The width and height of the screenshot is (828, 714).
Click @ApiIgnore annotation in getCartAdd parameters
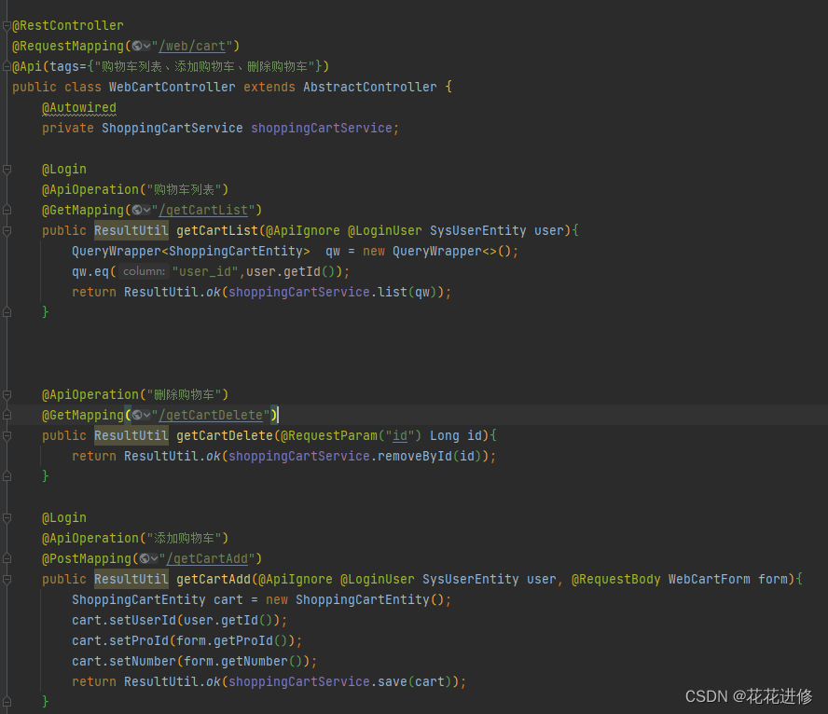[x=296, y=580]
